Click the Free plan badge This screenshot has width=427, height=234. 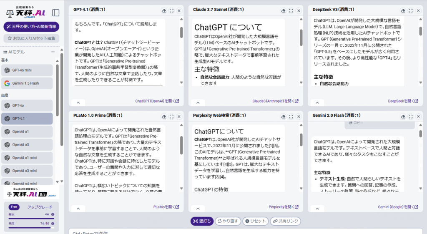pyautogui.click(x=14, y=207)
